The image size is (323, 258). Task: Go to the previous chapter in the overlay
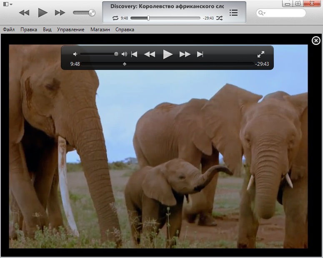tap(134, 55)
